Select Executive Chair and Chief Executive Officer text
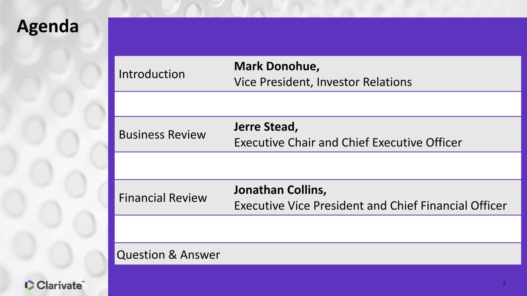This screenshot has height=296, width=527. 348,143
